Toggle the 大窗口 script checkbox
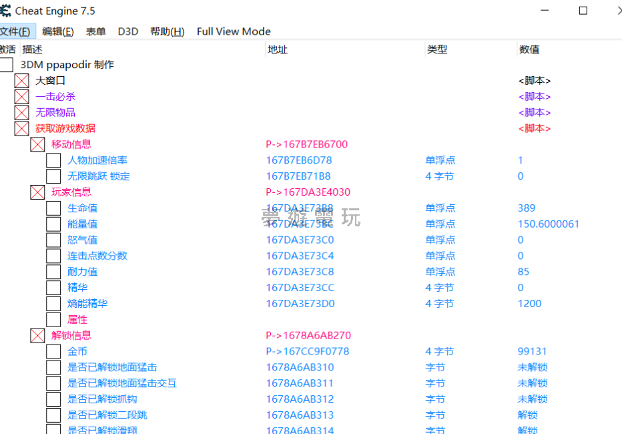 [22, 81]
